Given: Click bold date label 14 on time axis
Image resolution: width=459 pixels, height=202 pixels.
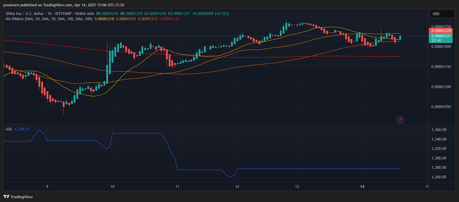Looking at the screenshot, I should pyautogui.click(x=362, y=187).
